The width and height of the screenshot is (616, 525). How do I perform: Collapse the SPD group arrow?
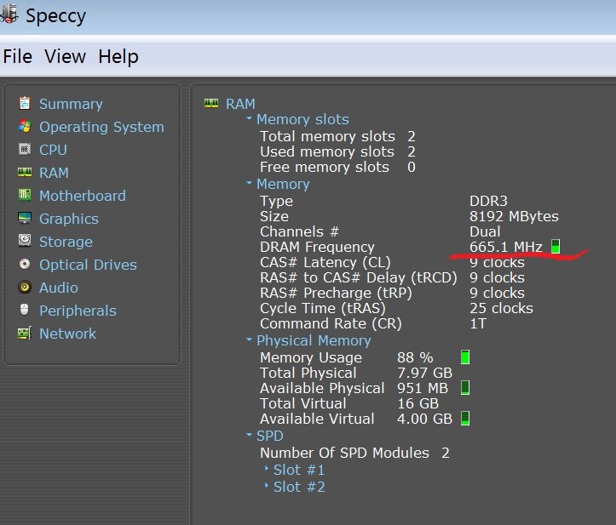coord(249,434)
